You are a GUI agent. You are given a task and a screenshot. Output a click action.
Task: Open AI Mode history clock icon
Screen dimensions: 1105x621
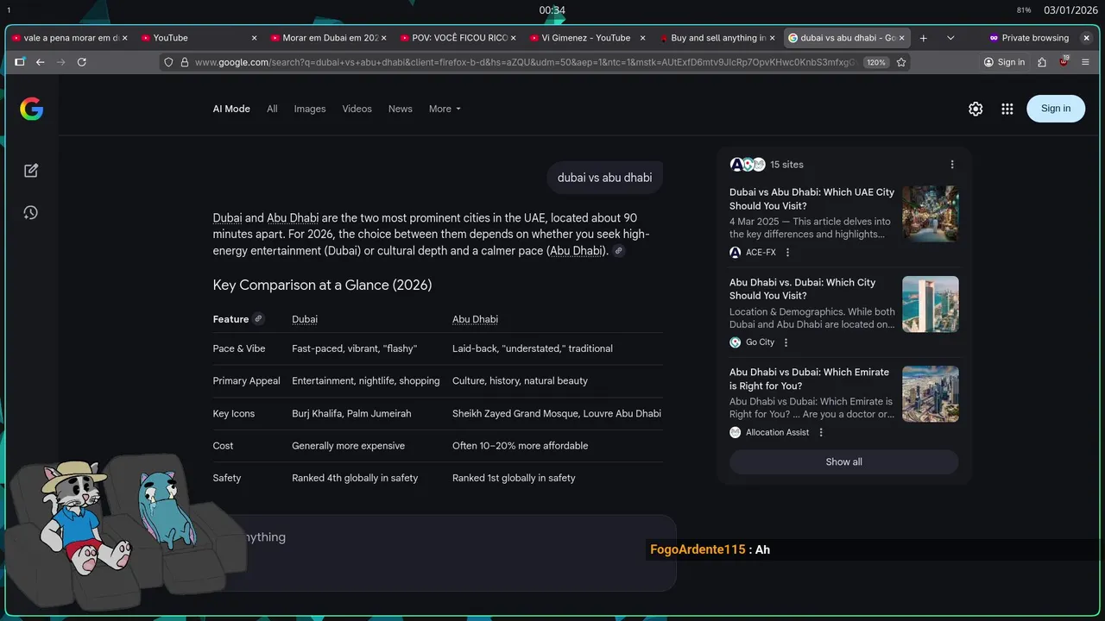(31, 212)
